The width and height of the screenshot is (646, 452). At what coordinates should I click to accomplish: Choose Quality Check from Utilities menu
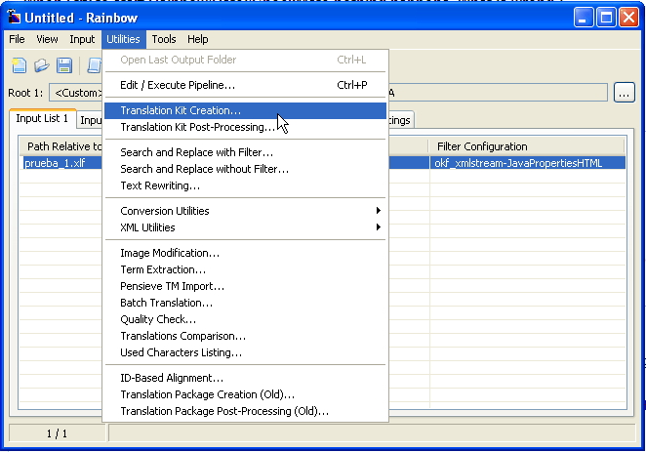pos(158,319)
